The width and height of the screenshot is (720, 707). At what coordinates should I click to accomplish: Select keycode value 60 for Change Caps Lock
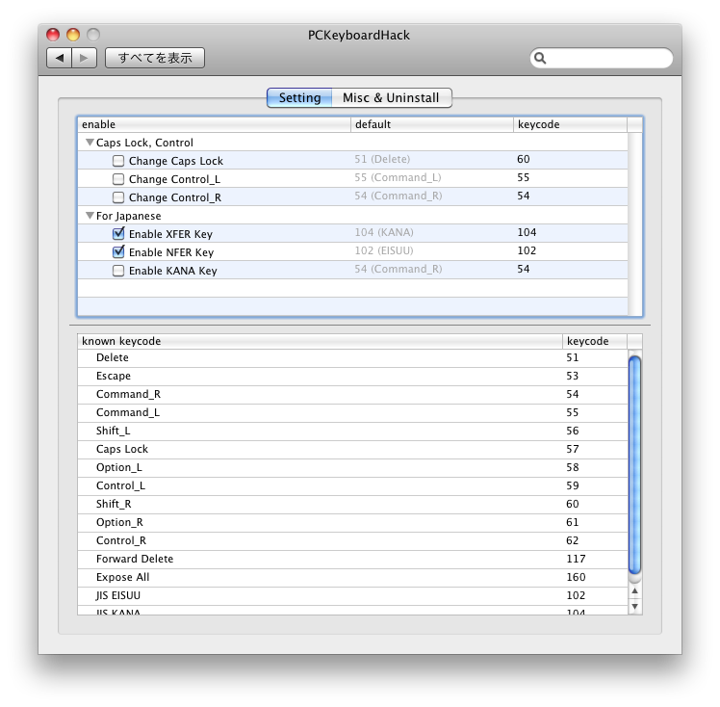tap(524, 159)
